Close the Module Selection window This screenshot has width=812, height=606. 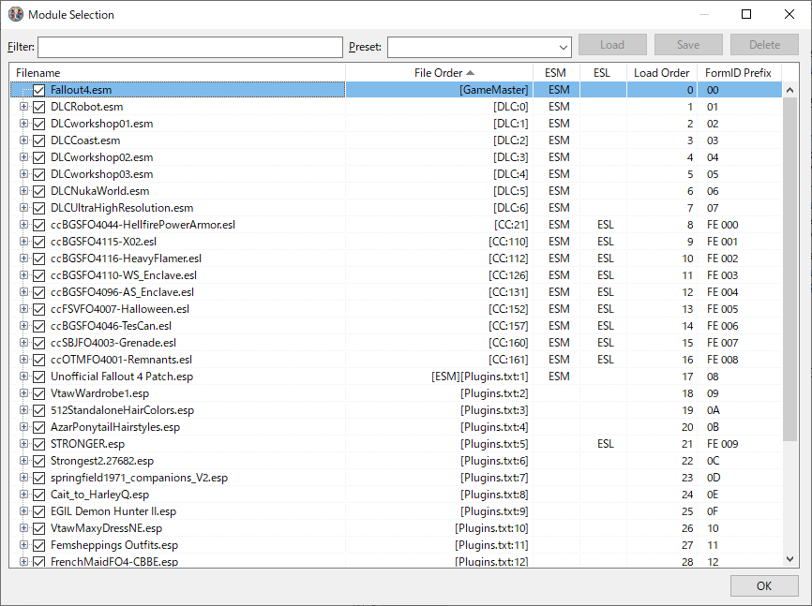[789, 14]
